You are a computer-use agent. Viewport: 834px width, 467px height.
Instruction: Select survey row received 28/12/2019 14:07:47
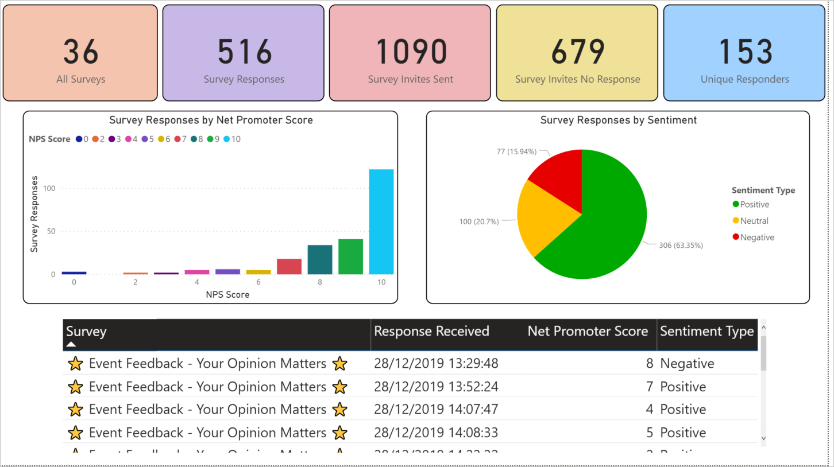point(410,409)
